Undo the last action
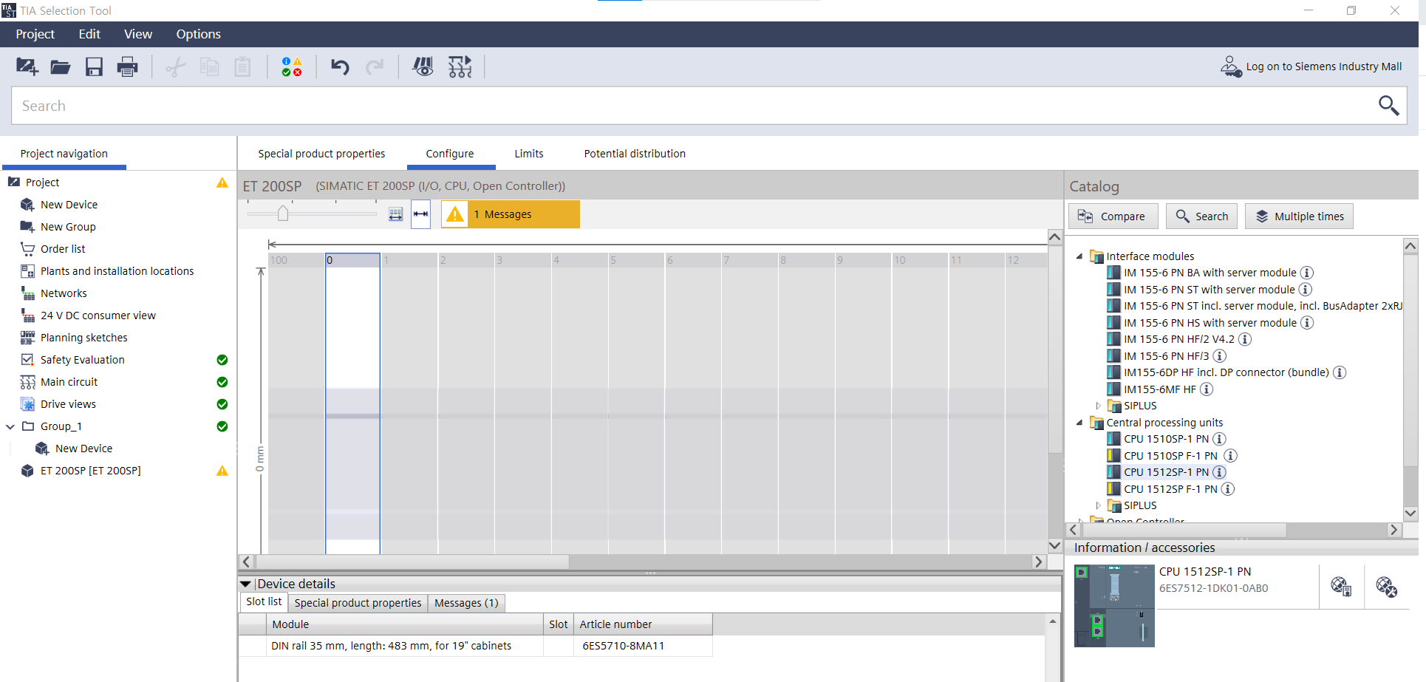 [340, 67]
